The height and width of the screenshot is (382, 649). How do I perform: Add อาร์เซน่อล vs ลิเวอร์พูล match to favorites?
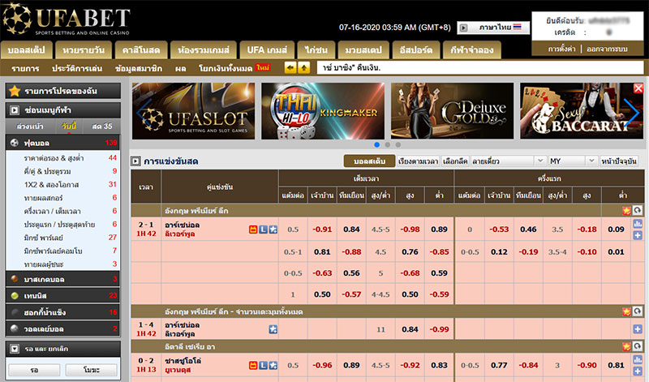[x=273, y=230]
